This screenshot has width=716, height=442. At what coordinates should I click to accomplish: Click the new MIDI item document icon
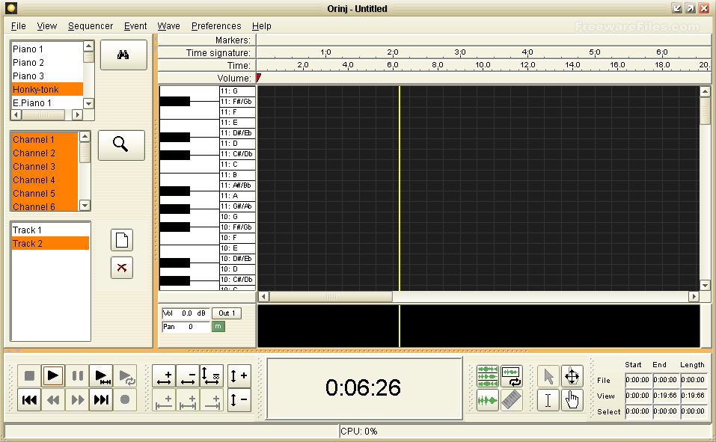coord(121,239)
